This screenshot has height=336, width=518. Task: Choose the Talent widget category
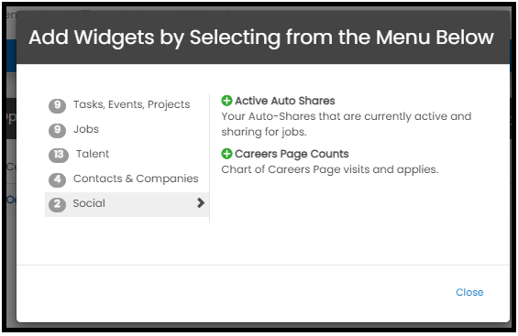[x=93, y=154]
